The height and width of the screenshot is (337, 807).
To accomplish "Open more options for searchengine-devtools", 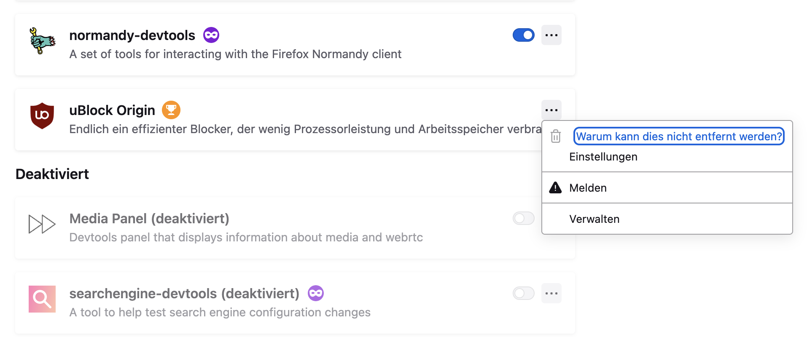I will pos(551,293).
